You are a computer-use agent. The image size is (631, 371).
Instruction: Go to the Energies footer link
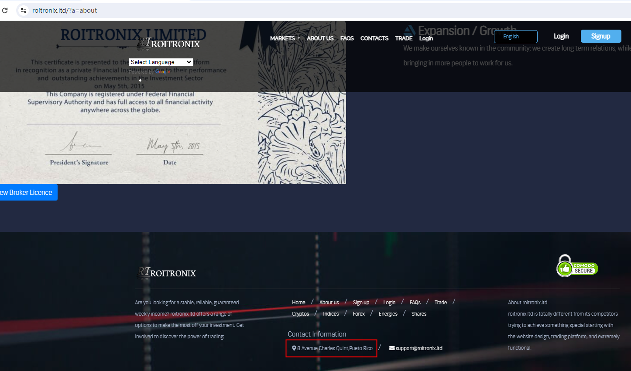[x=388, y=314]
